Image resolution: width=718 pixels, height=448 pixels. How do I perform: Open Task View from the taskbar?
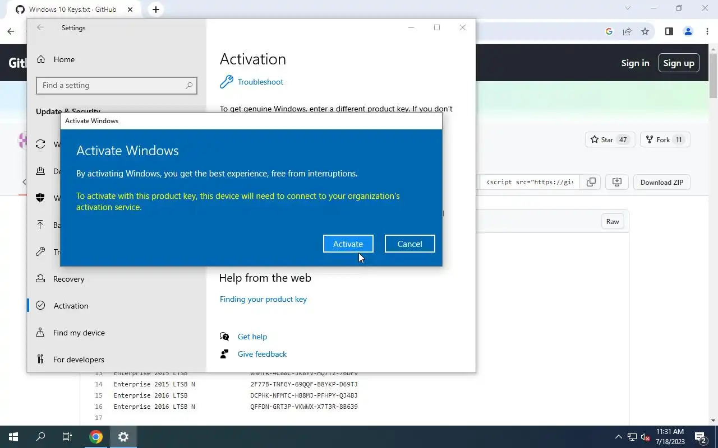click(x=67, y=437)
